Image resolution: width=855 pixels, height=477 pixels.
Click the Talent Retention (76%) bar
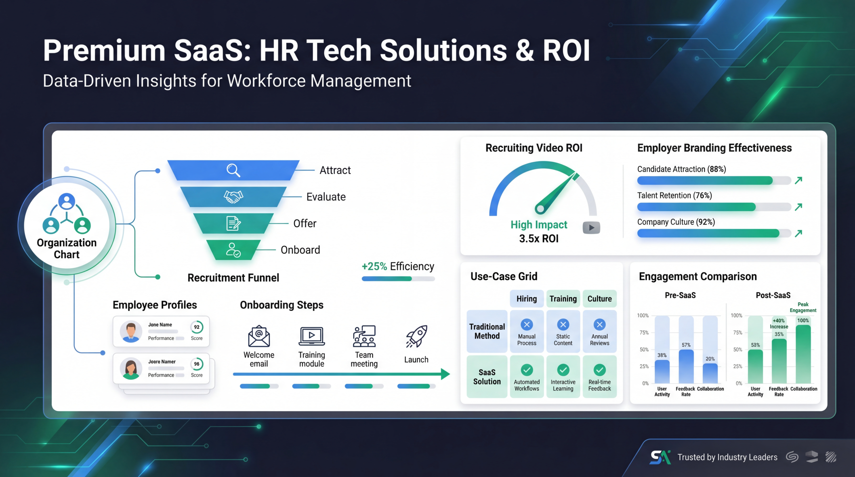[x=714, y=207]
